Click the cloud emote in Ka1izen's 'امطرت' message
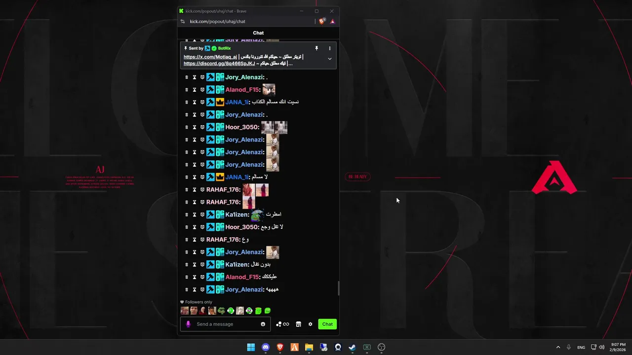This screenshot has height=355, width=632. (x=257, y=214)
